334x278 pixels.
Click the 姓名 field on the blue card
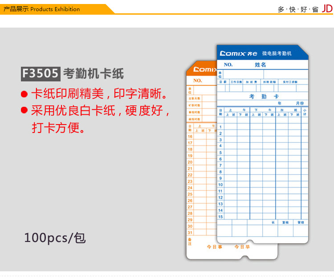[x=260, y=64]
